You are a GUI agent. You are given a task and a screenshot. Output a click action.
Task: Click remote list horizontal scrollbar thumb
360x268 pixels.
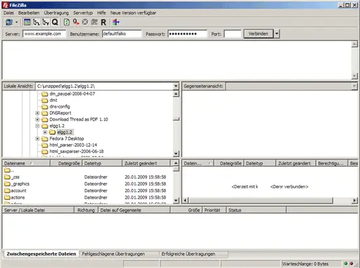tap(261, 201)
